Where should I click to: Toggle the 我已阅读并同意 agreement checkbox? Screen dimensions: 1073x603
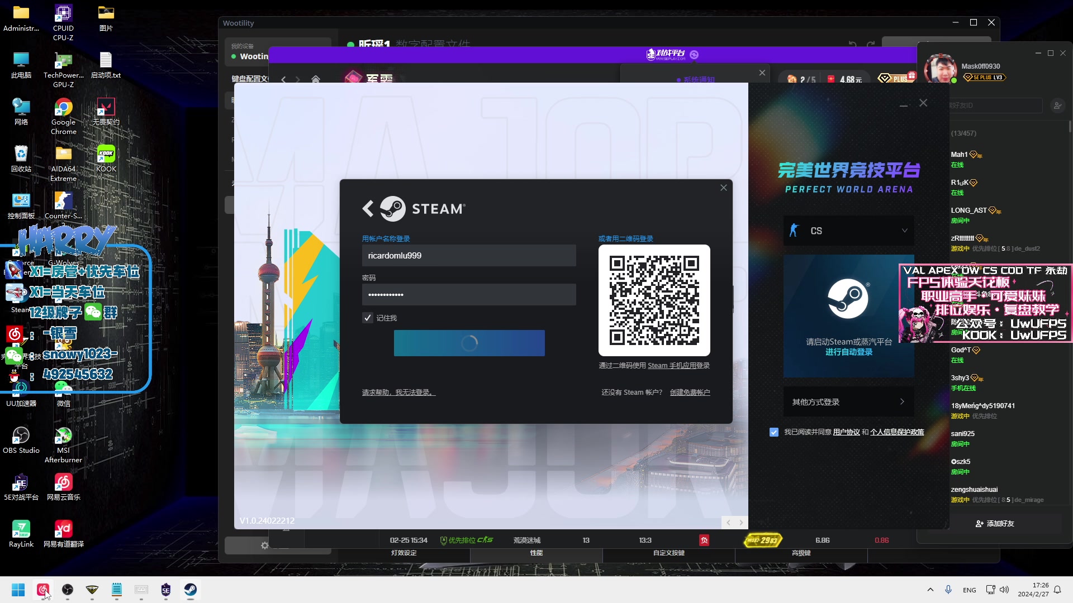pyautogui.click(x=774, y=432)
